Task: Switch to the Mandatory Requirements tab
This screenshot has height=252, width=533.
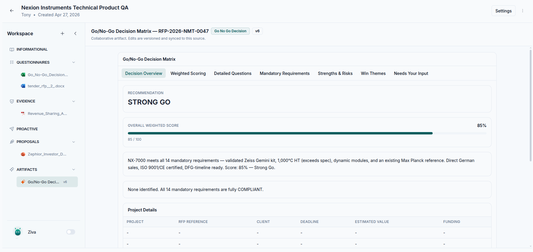Action: [x=284, y=73]
